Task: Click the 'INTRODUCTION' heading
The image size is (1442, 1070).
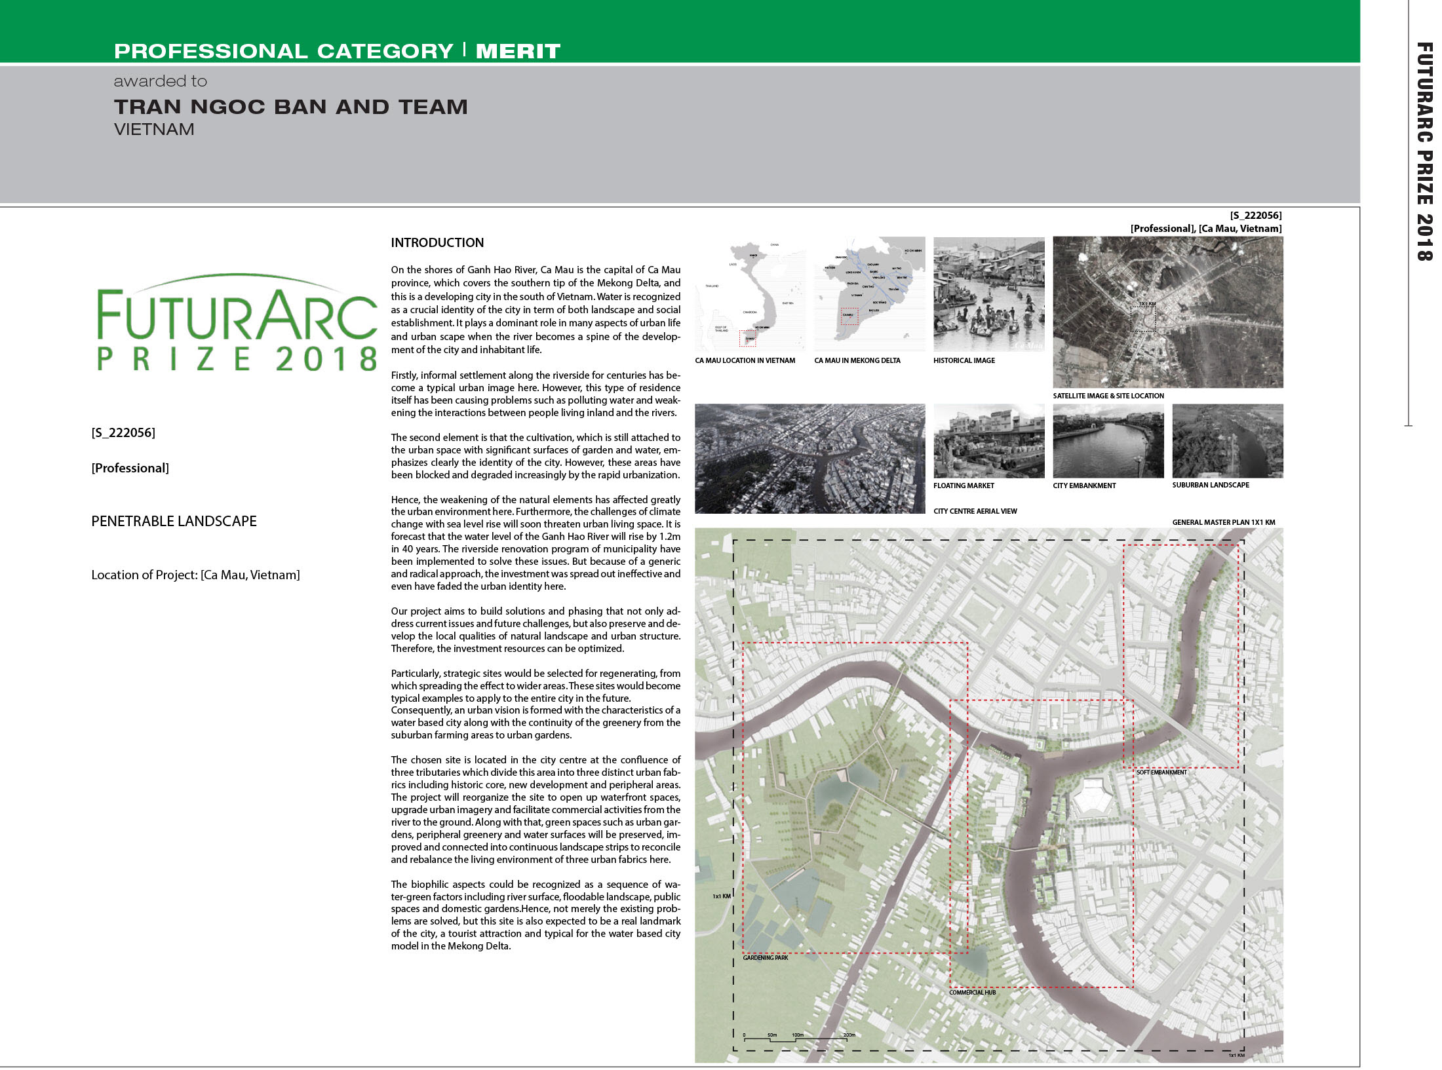Action: [437, 242]
